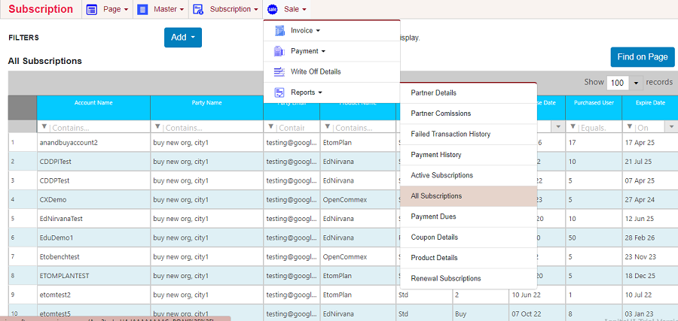
Task: Click the Account Name filter input field
Action: tap(98, 127)
